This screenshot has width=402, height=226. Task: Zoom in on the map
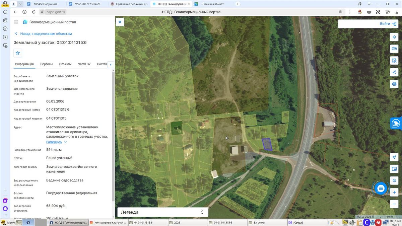click(394, 193)
